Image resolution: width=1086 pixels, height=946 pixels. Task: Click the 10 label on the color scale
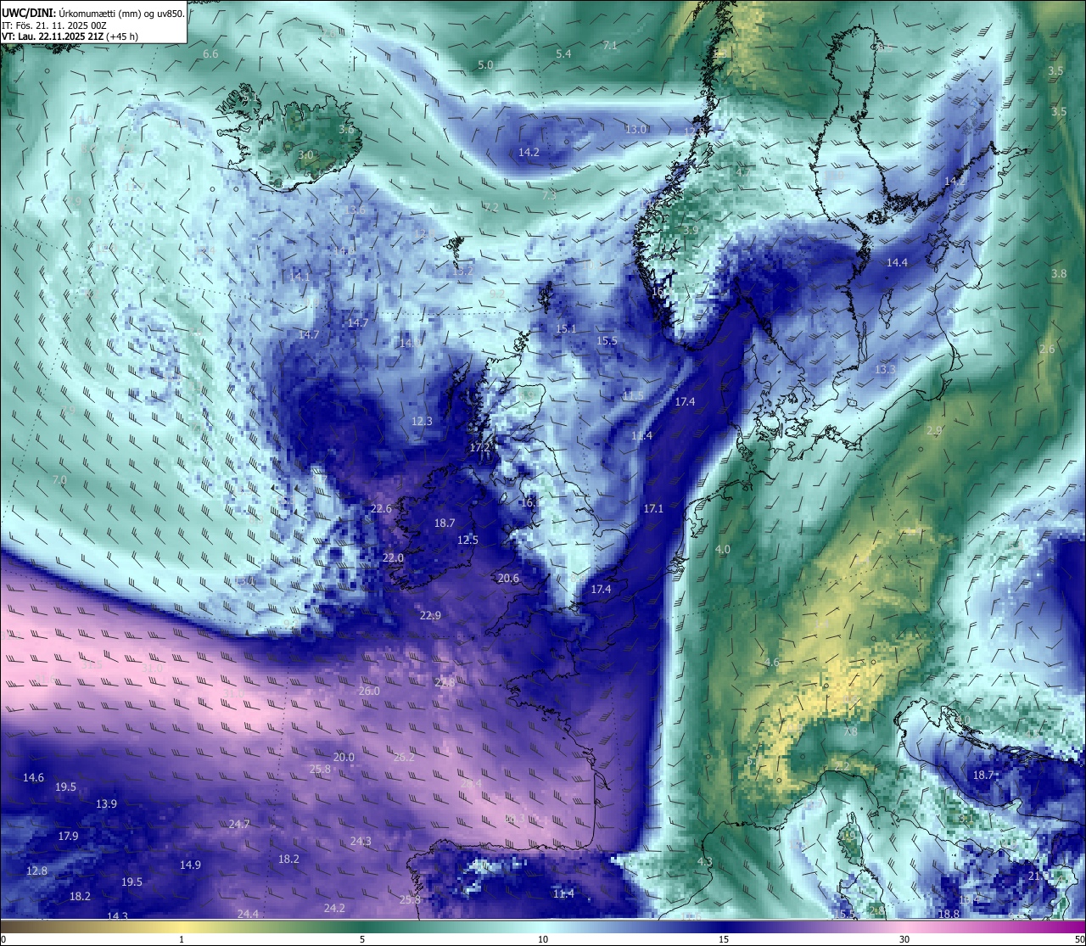click(x=543, y=939)
